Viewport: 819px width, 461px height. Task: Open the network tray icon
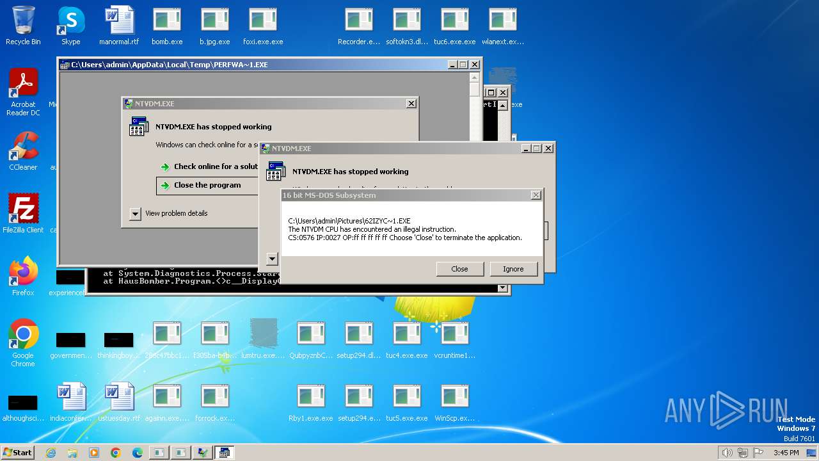click(743, 453)
